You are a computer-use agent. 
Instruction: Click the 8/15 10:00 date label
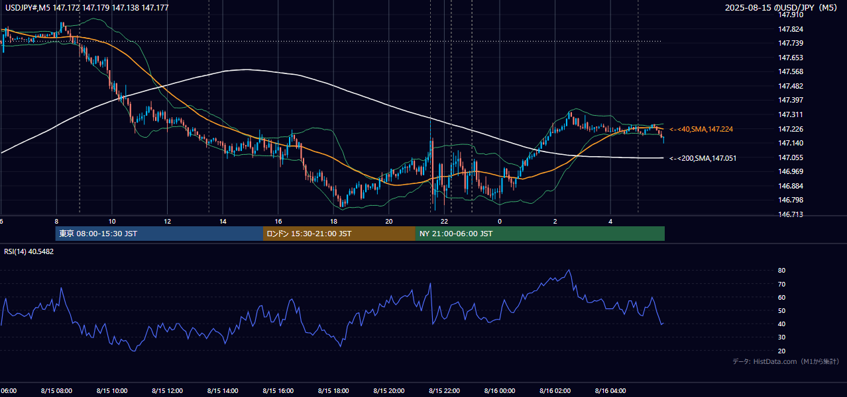[111, 390]
